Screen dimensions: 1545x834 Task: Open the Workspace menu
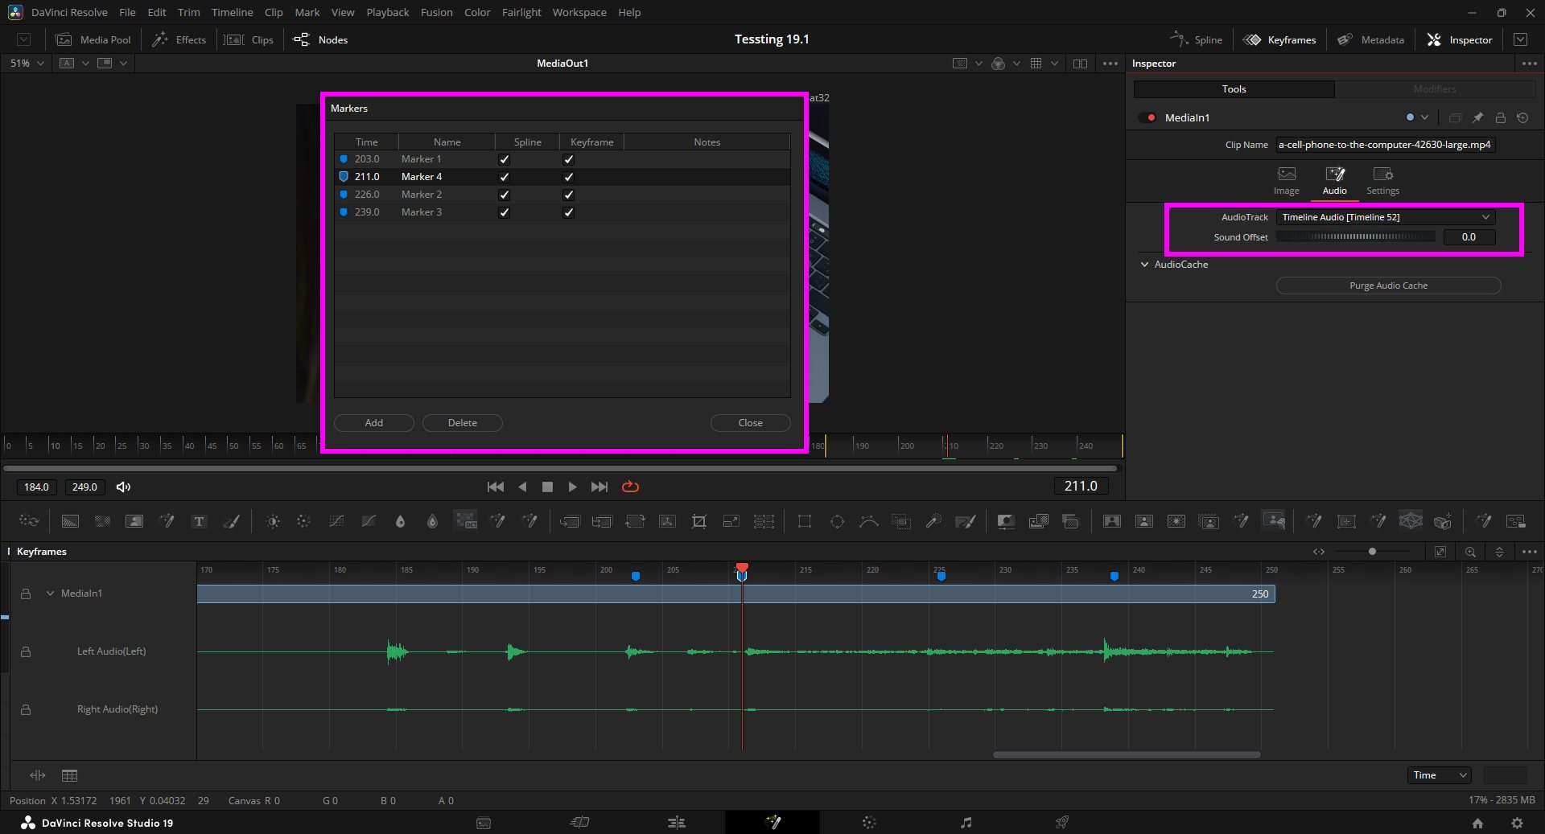579,12
